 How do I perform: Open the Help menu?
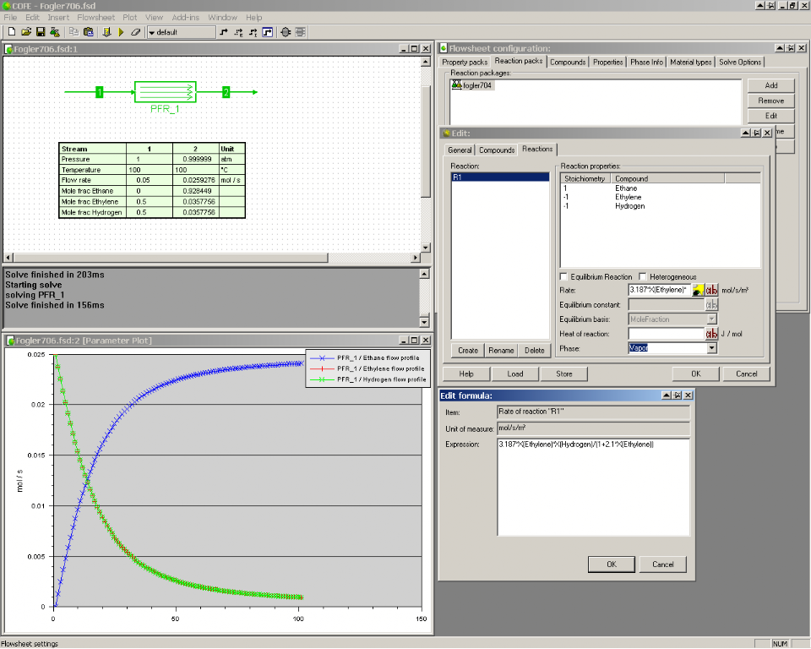[x=253, y=17]
